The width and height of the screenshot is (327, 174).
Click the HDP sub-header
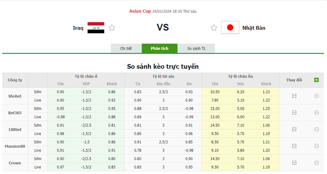click(x=86, y=84)
